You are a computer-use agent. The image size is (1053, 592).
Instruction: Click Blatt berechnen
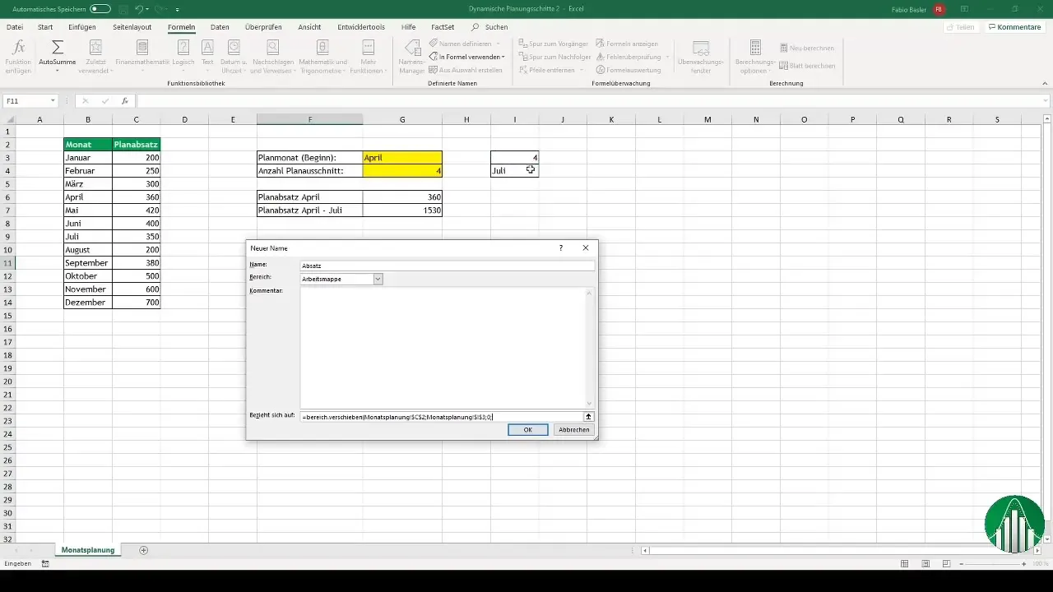(807, 66)
